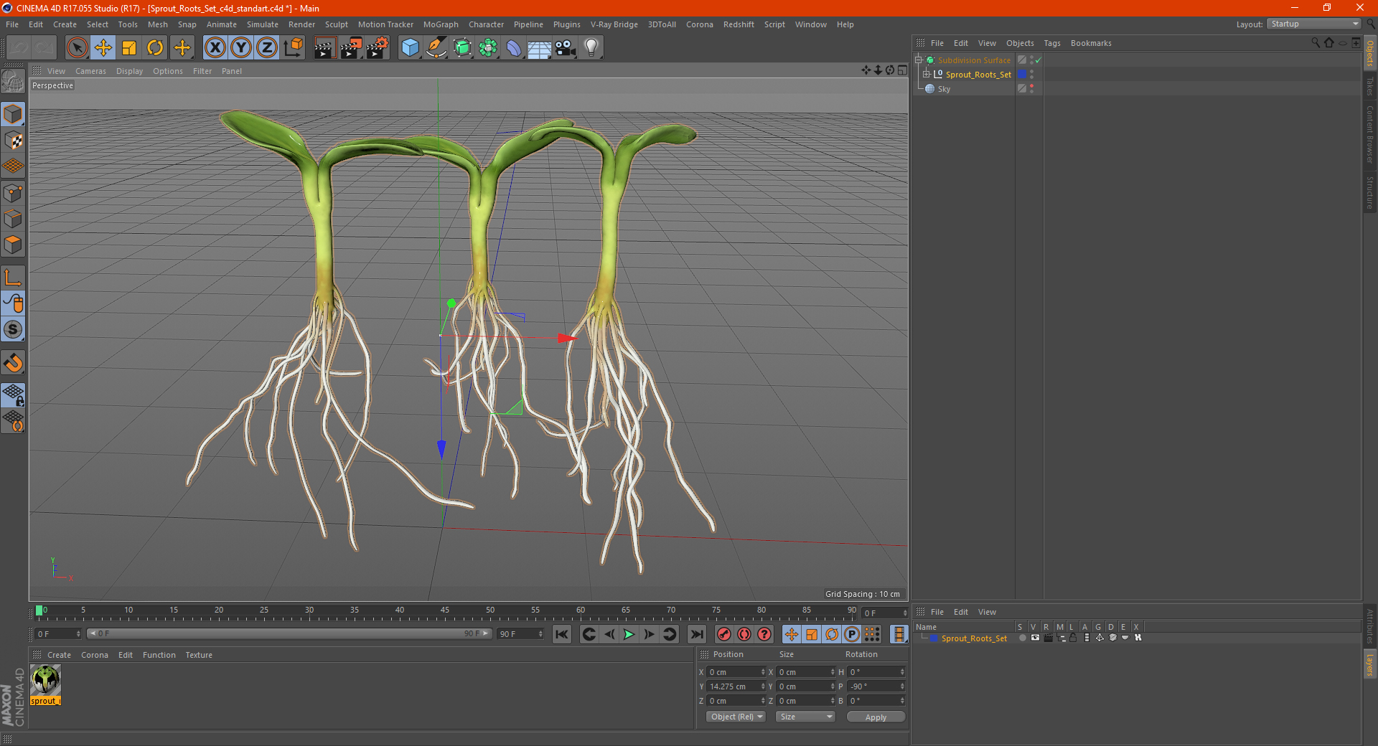The height and width of the screenshot is (746, 1378).
Task: Click the Record Active Objects button
Action: tap(724, 634)
